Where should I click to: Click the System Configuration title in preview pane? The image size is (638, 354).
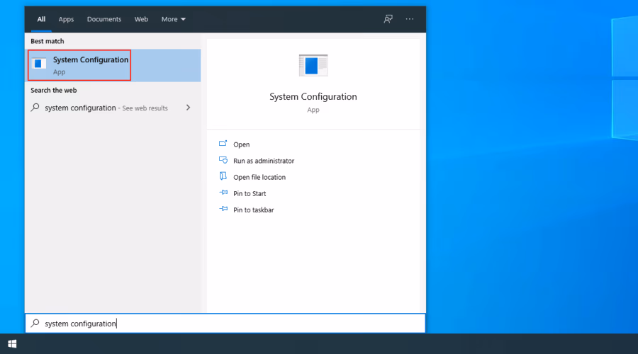pos(313,97)
